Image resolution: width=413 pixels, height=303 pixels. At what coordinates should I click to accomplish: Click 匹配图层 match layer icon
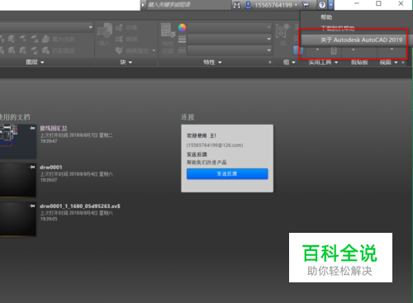[45, 50]
